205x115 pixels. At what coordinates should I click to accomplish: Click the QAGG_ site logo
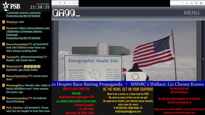[x=66, y=13]
